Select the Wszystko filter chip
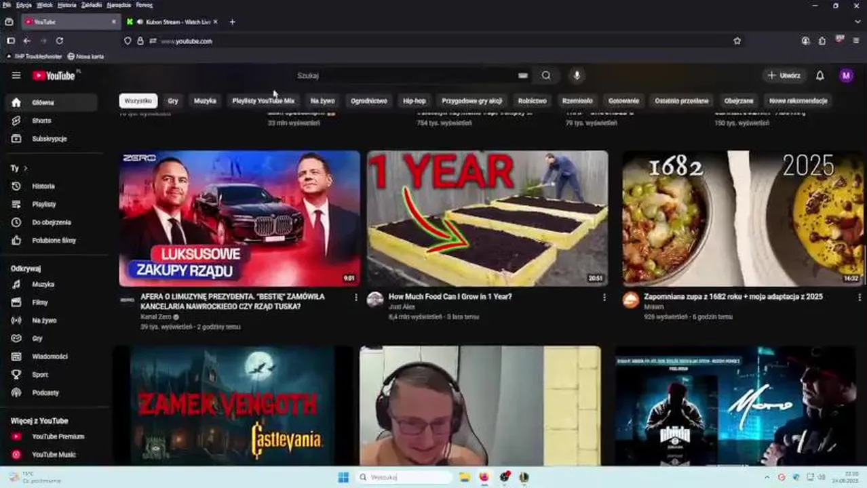 tap(138, 100)
